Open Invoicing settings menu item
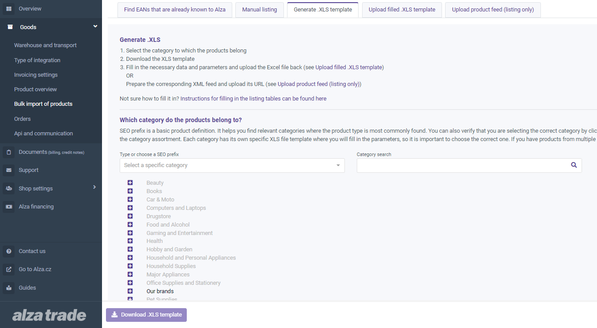This screenshot has width=597, height=328. pyautogui.click(x=36, y=75)
